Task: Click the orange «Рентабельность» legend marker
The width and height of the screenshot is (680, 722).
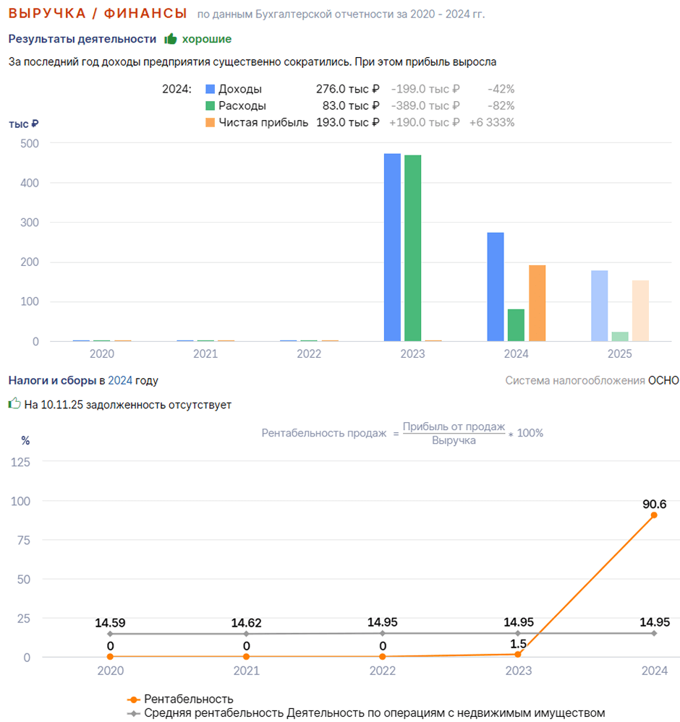Action: pyautogui.click(x=133, y=700)
